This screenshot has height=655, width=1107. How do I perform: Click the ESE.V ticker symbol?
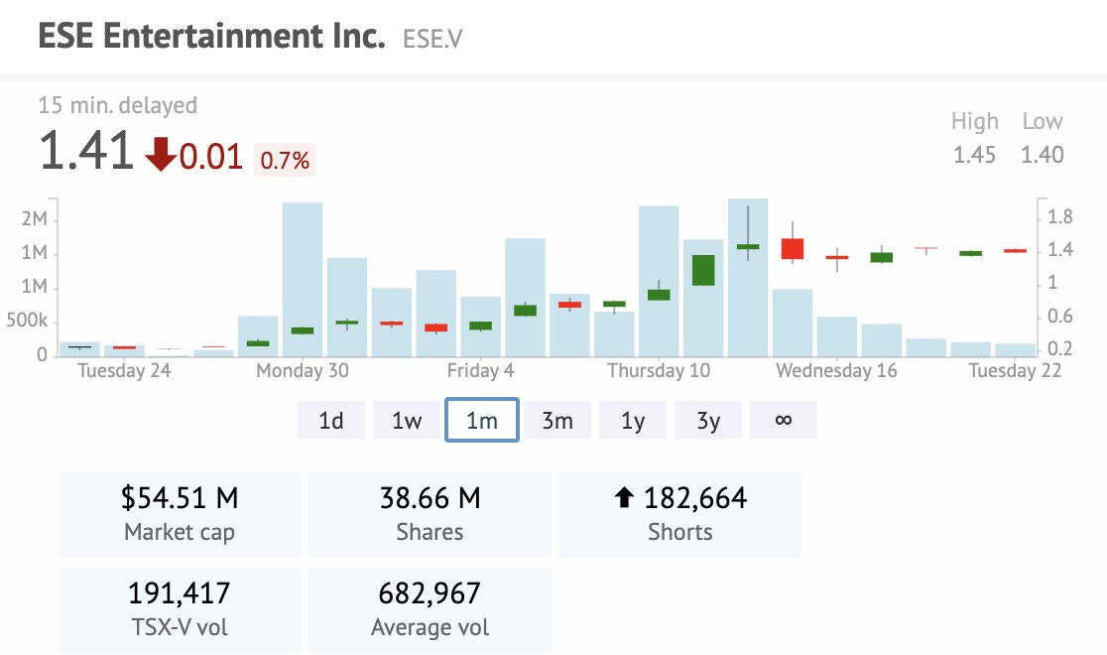click(432, 39)
